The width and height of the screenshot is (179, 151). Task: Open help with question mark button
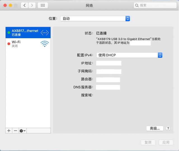click(x=168, y=128)
